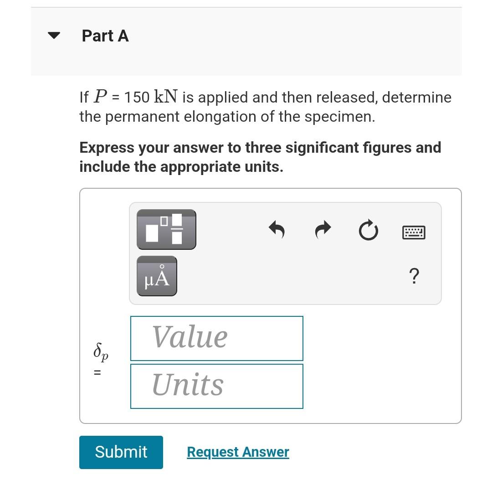Submit the answer
This screenshot has width=492, height=480.
(x=121, y=452)
